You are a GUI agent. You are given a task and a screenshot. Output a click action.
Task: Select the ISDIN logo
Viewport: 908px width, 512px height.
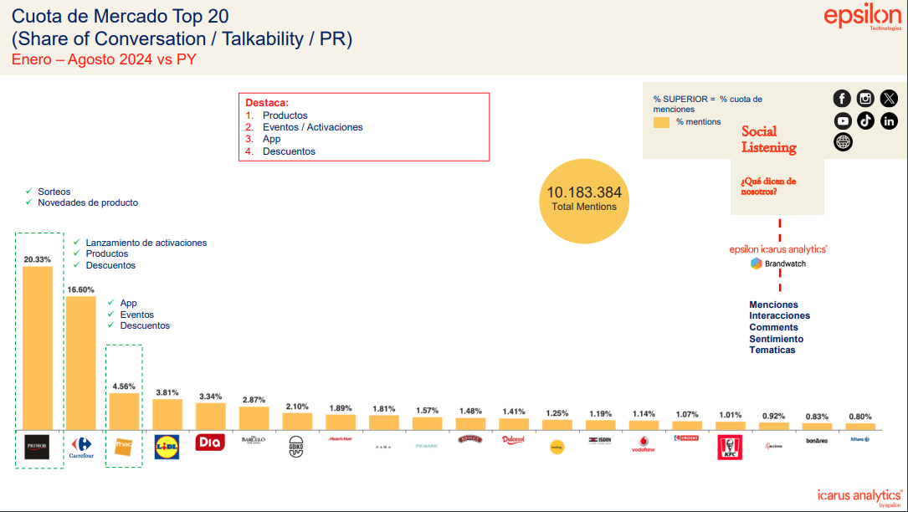tap(600, 441)
